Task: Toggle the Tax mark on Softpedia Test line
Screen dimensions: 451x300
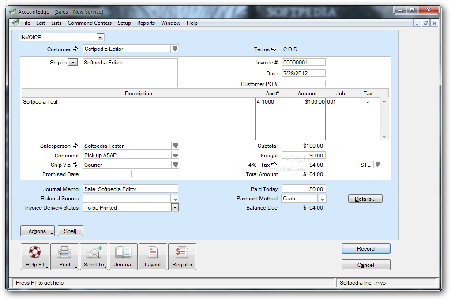Action: [x=368, y=101]
